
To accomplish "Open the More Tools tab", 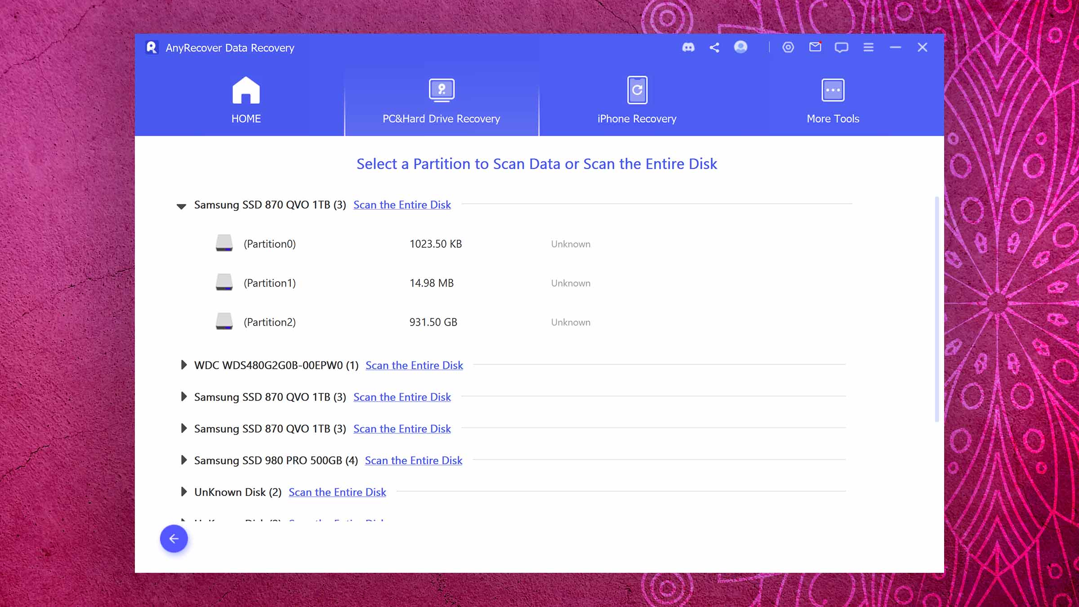I will click(x=833, y=100).
